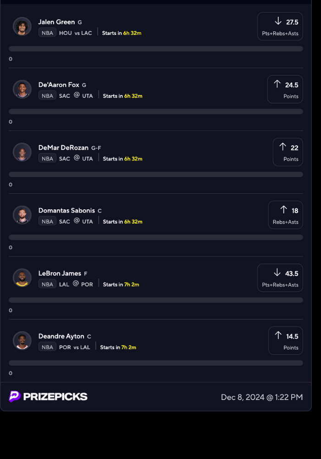Screen dimensions: 321x459
Task: Click LeBron James's progress bar
Action: pyautogui.click(x=156, y=300)
